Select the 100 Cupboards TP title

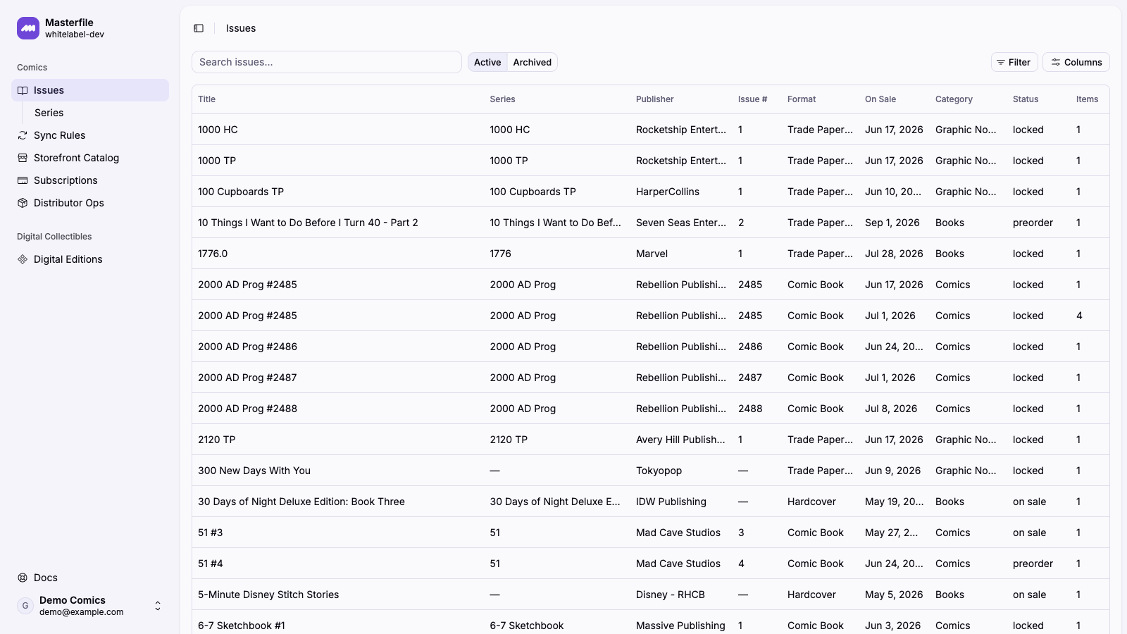[x=241, y=192]
